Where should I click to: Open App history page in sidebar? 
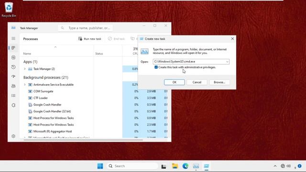point(13,67)
